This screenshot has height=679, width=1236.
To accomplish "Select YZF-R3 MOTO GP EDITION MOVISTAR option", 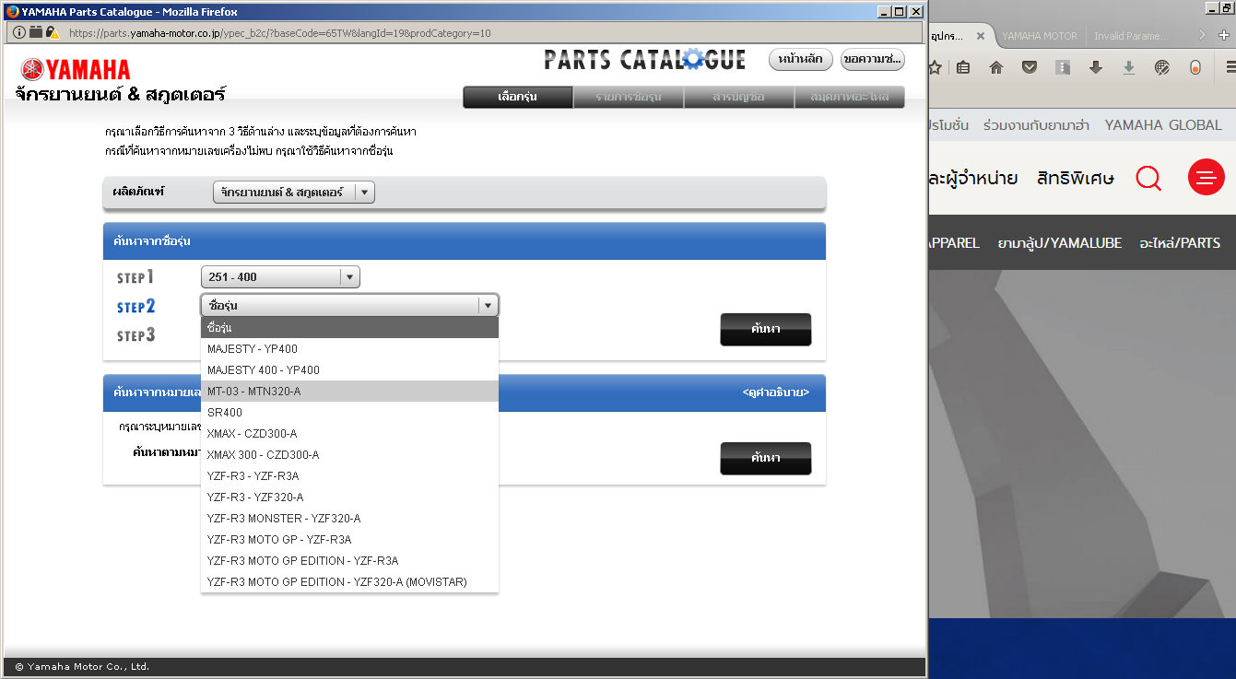I will (349, 582).
